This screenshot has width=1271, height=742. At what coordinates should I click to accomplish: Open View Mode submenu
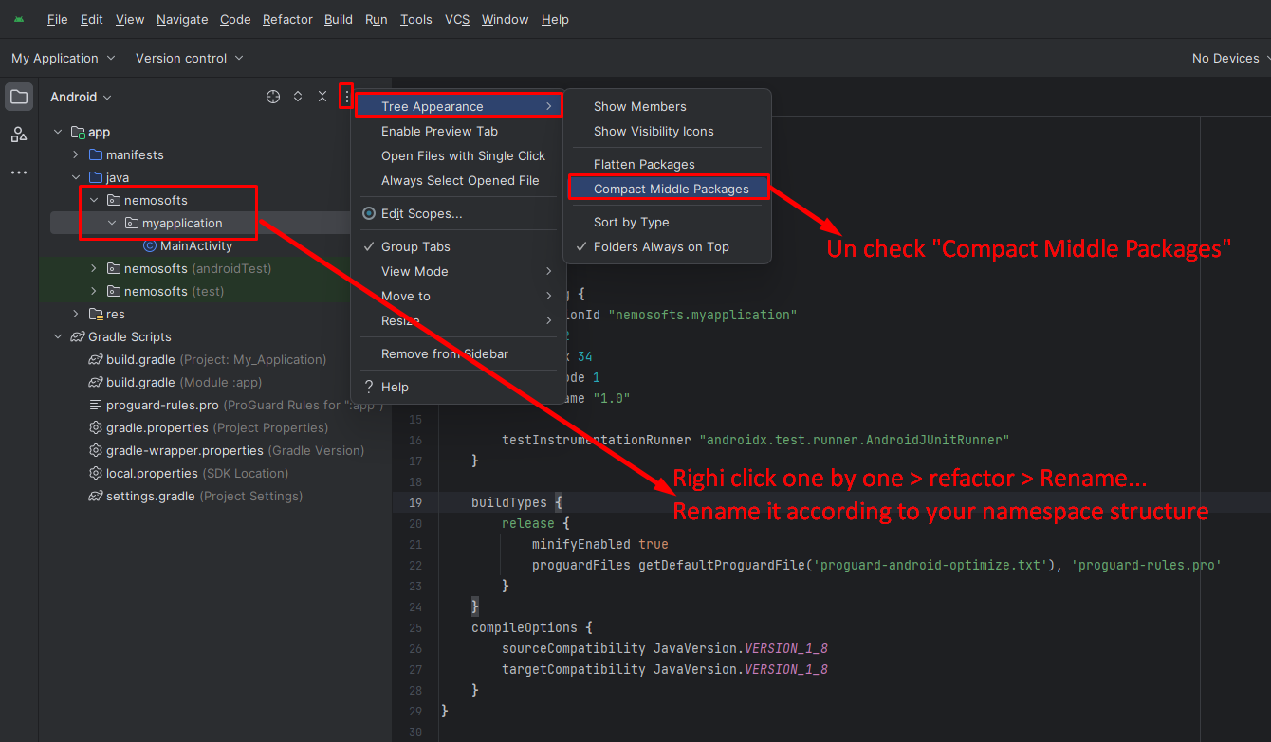point(458,271)
